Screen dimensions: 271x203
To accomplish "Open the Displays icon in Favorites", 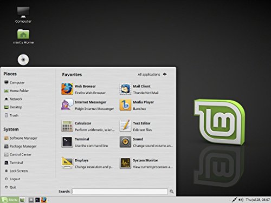I will [67, 163].
